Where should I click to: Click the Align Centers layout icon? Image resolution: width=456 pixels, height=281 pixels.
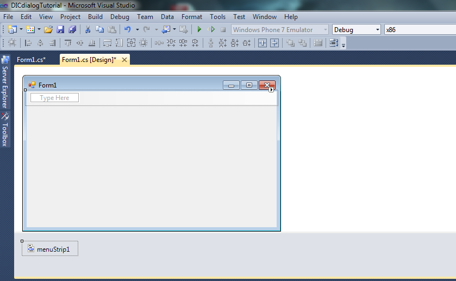click(40, 43)
